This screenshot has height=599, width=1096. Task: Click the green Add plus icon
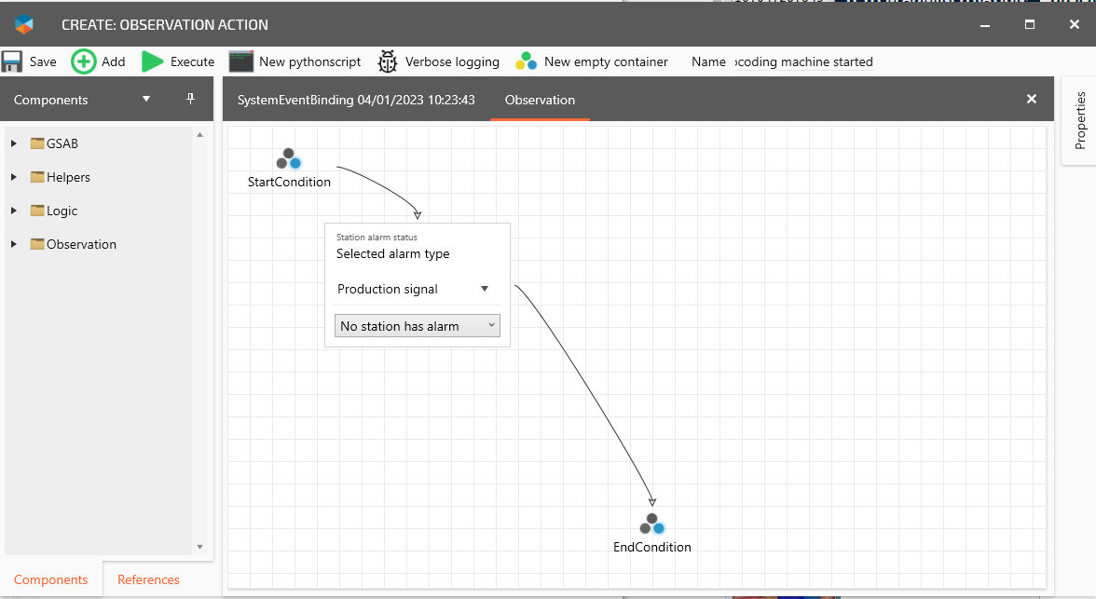(84, 61)
